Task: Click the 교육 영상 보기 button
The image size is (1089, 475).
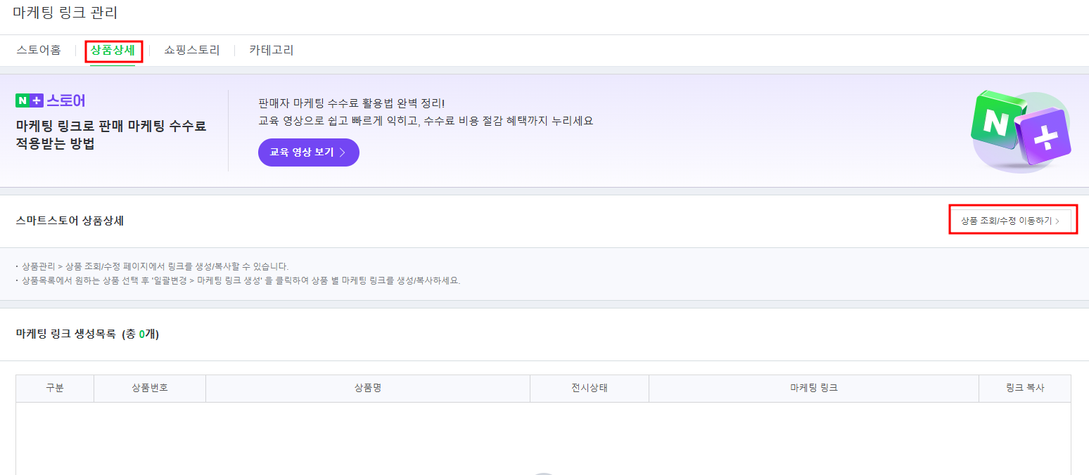Action: 309,152
